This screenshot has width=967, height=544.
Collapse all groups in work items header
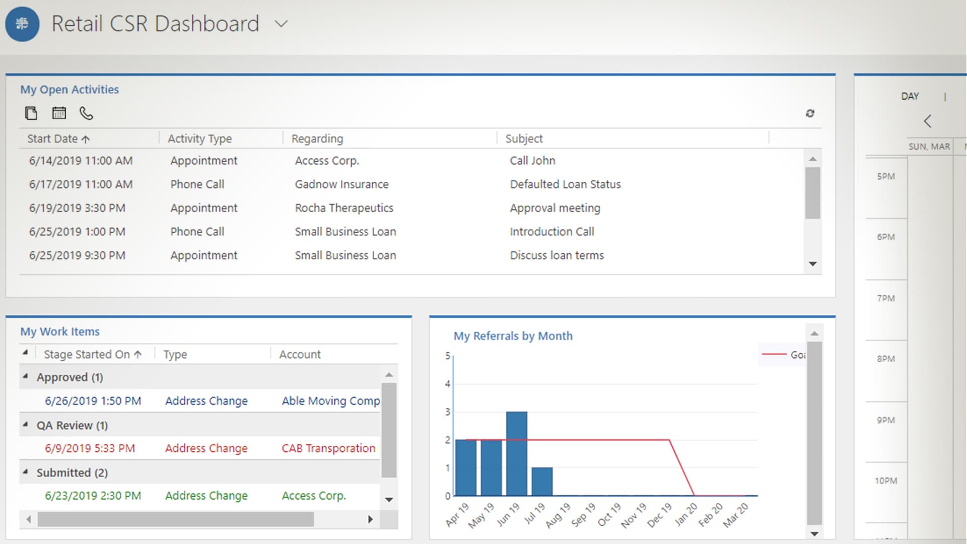pos(25,353)
